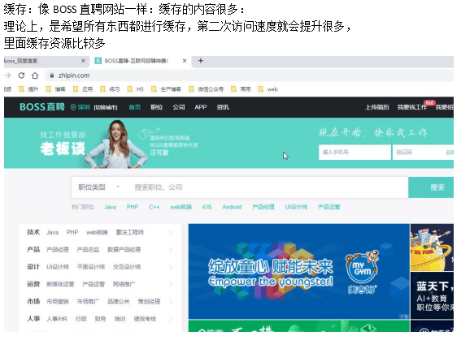The width and height of the screenshot is (461, 340).
Task: Open the H5 bookmark folder
Action: click(x=135, y=89)
